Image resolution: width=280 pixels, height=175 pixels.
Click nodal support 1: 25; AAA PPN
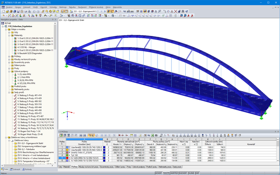coord(24,74)
